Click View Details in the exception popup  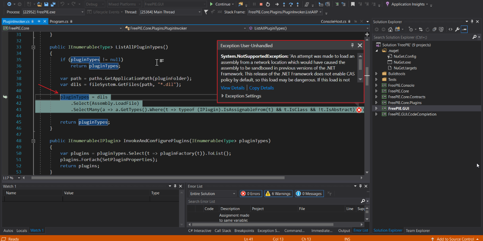pyautogui.click(x=233, y=88)
